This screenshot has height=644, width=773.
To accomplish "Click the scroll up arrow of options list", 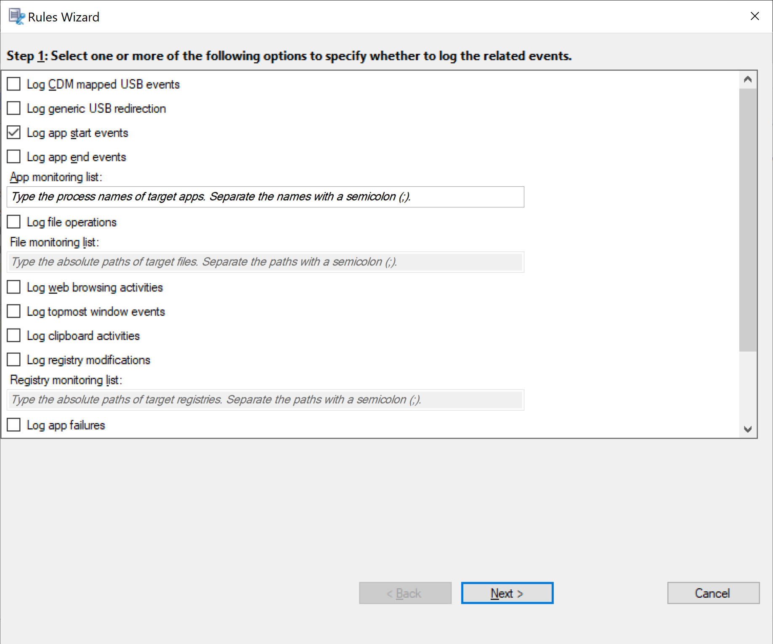I will 748,80.
